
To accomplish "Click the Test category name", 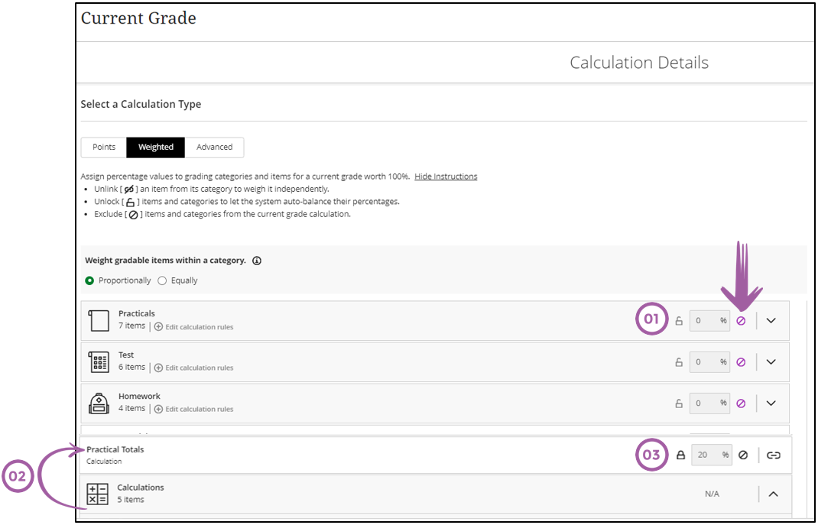I will click(126, 355).
